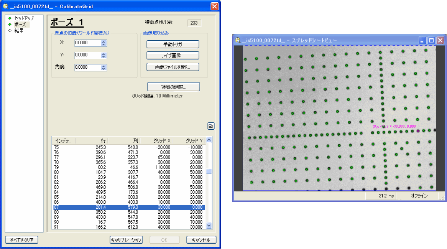447x249 pixels.
Task: Sort table by グリッド X column header
Action: coord(156,140)
